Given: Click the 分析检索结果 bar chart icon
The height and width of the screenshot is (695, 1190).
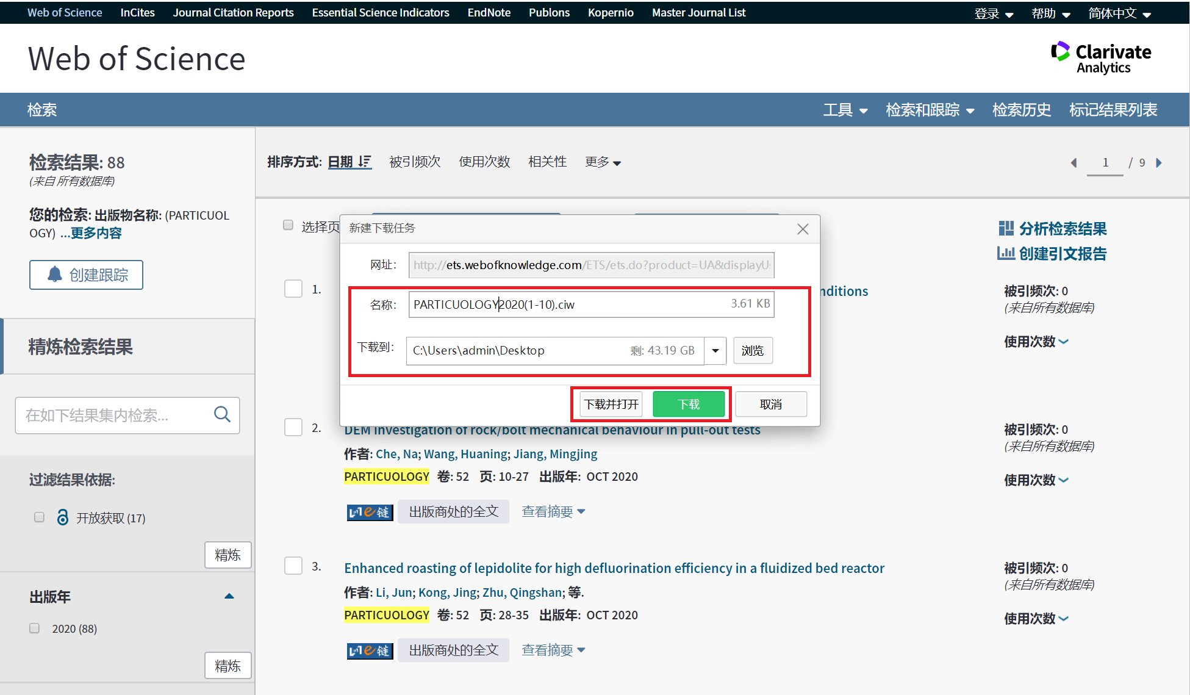Looking at the screenshot, I should click(1006, 229).
